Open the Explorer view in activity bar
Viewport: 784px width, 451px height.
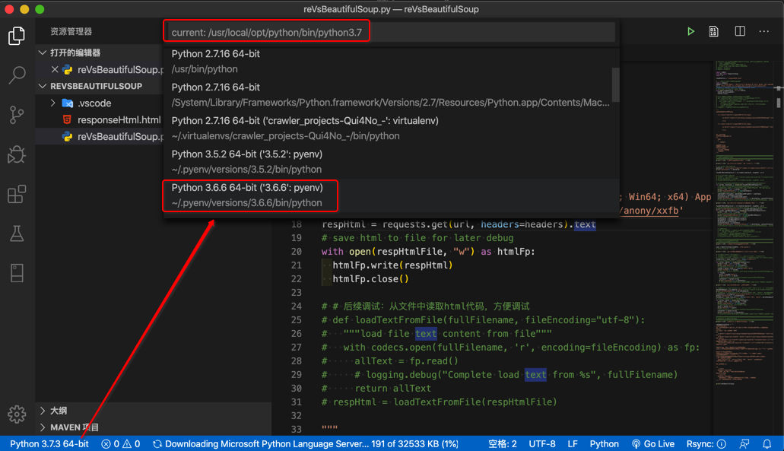(x=17, y=36)
